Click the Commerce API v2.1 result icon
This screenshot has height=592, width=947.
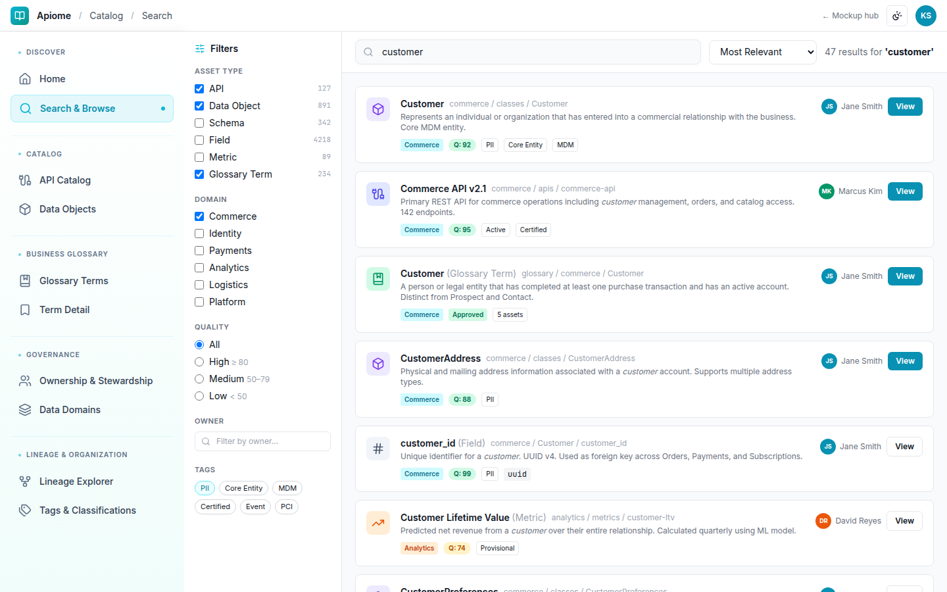(x=378, y=194)
